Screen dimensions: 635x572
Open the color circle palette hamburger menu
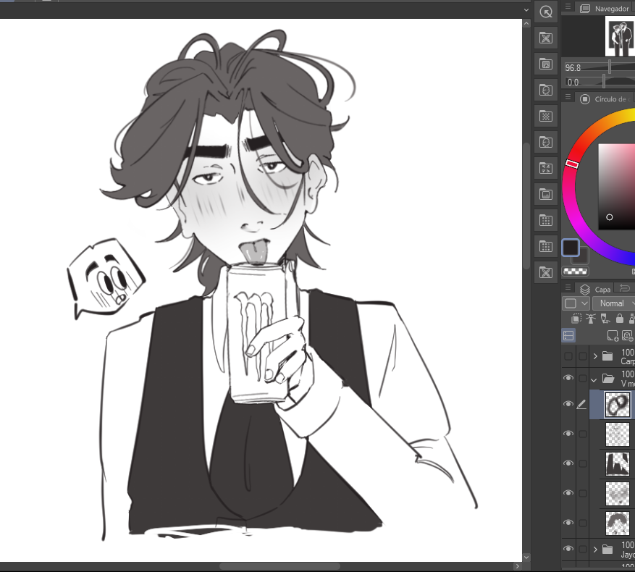pos(568,97)
